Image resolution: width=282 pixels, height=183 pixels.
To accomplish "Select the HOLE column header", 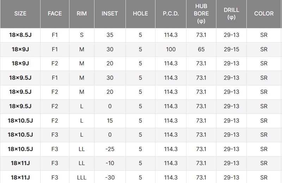I will (x=140, y=14).
